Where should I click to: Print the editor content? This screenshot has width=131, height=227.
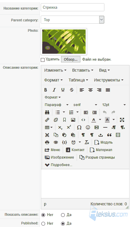pyautogui.click(x=47, y=142)
